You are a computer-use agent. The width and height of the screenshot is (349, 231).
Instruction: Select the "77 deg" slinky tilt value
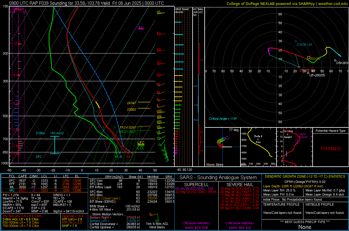click(234, 130)
